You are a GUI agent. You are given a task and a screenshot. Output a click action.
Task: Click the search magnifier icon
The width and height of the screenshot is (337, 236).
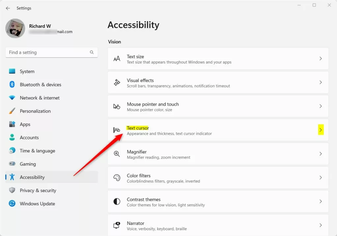click(92, 52)
